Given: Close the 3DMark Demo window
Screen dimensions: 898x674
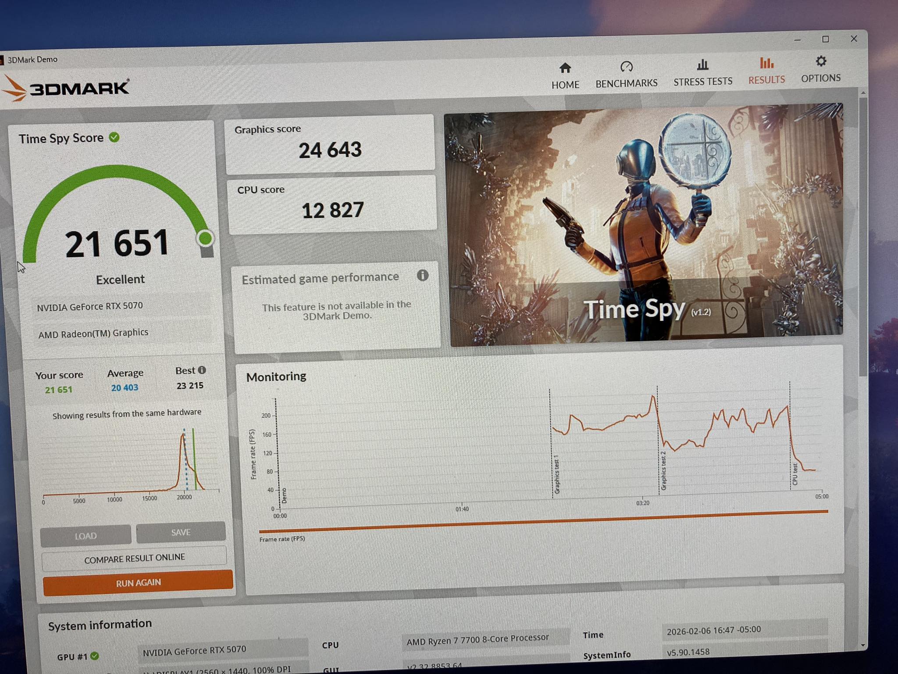Looking at the screenshot, I should tap(854, 39).
